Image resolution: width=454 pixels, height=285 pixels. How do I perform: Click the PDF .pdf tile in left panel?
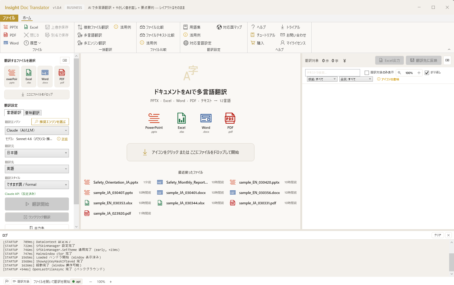(x=62, y=76)
